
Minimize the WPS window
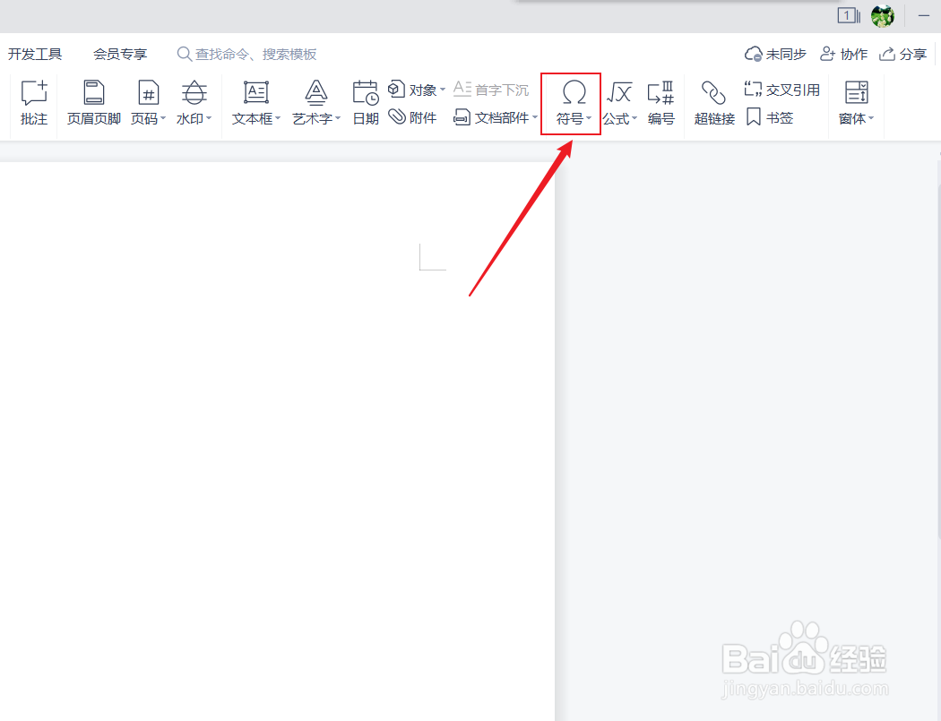pos(924,16)
